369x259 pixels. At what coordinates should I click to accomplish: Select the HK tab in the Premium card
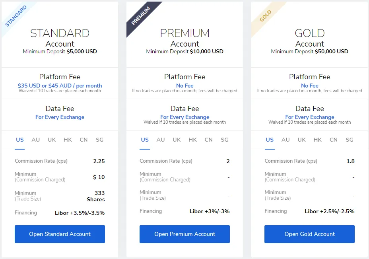192,140
